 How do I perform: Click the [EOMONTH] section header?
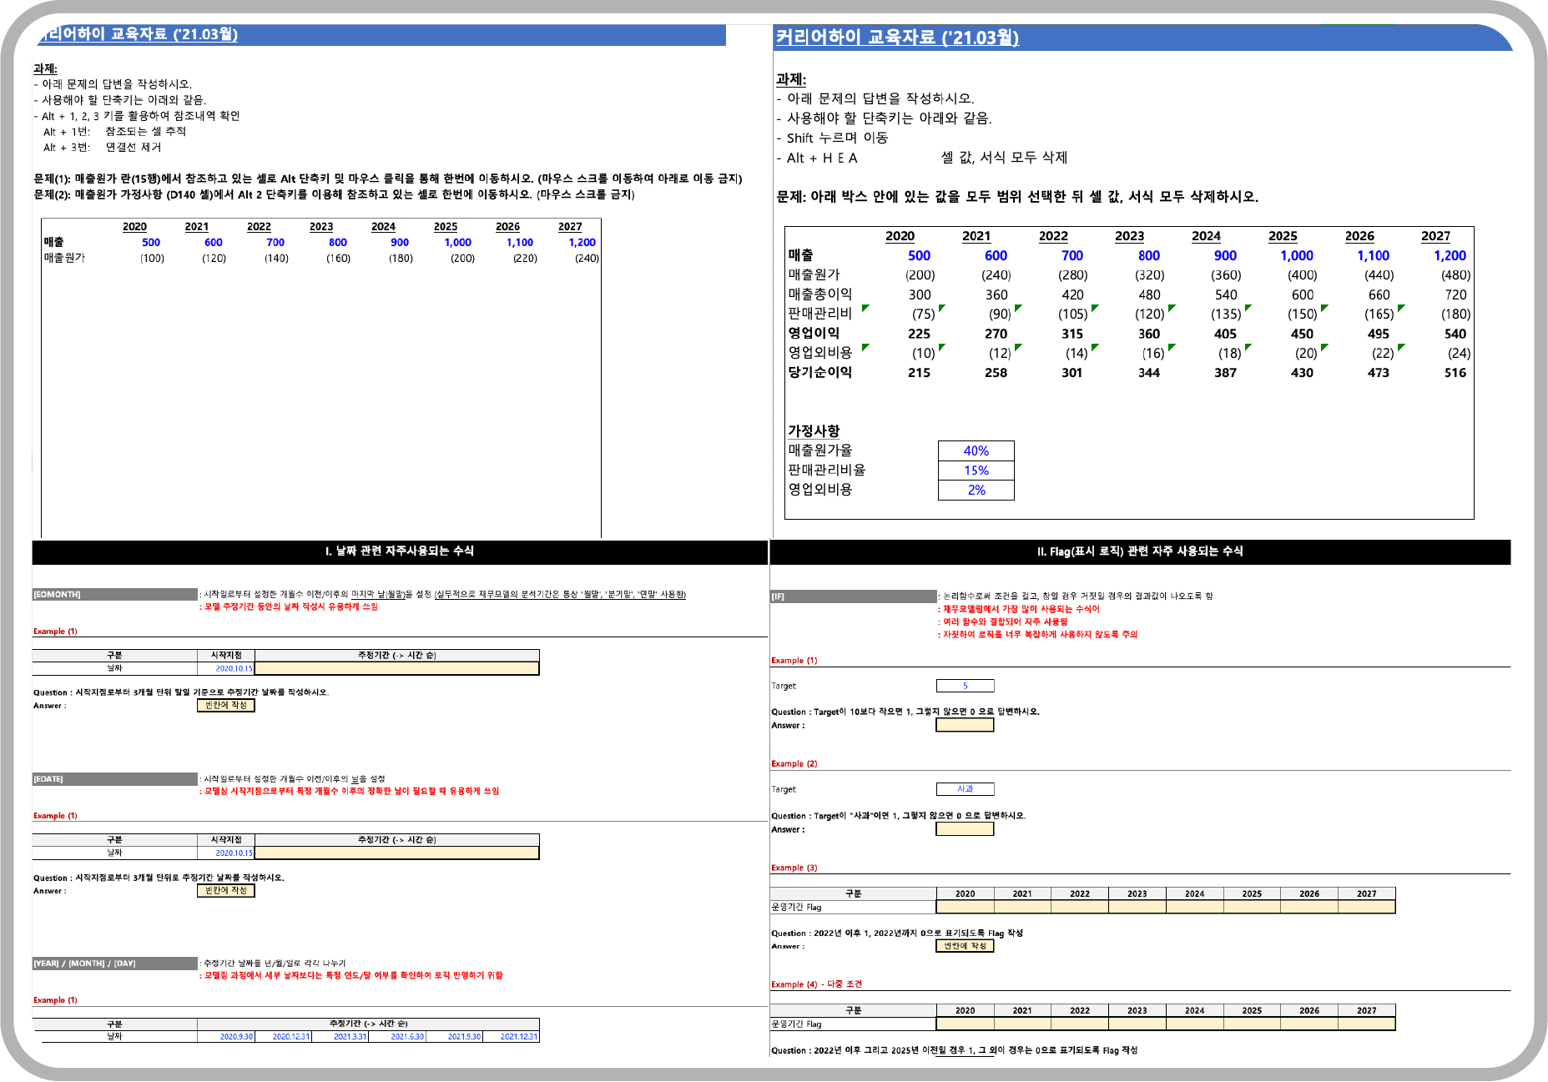(x=114, y=595)
